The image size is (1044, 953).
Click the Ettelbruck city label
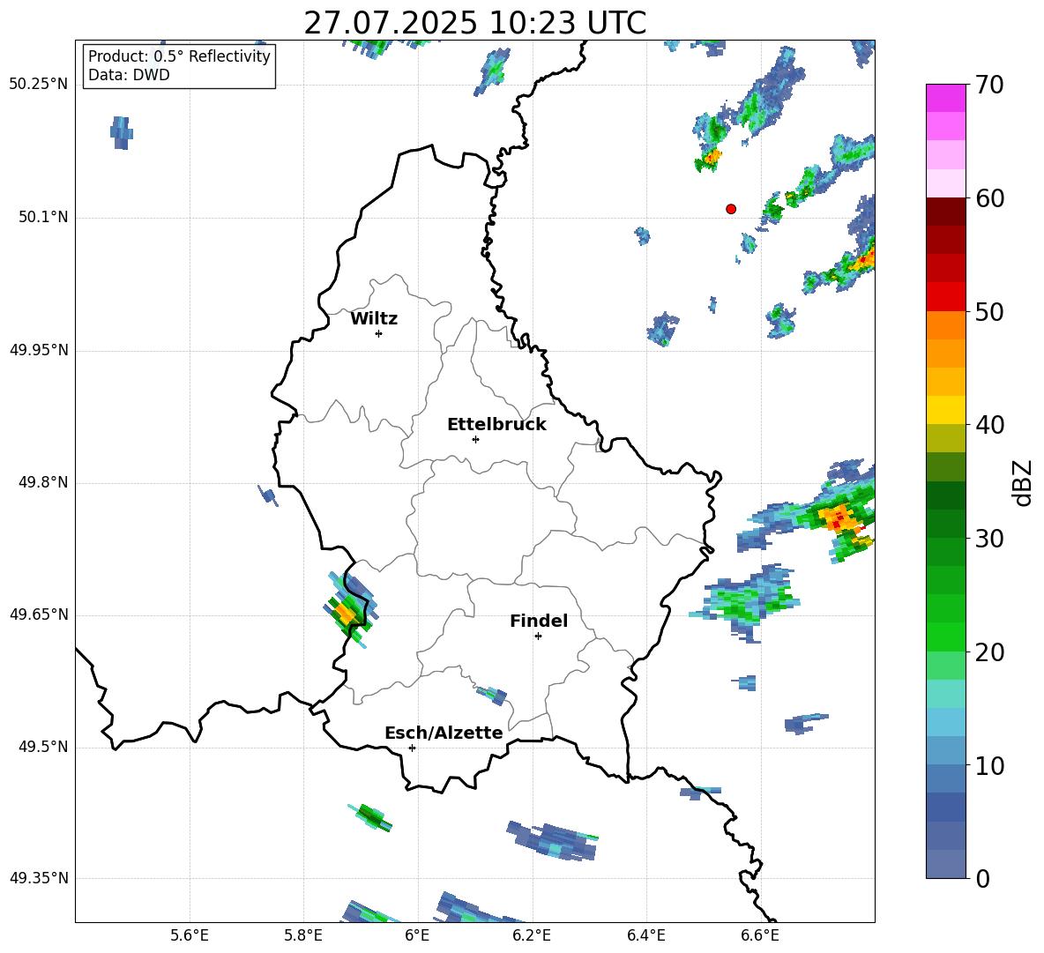tap(496, 425)
